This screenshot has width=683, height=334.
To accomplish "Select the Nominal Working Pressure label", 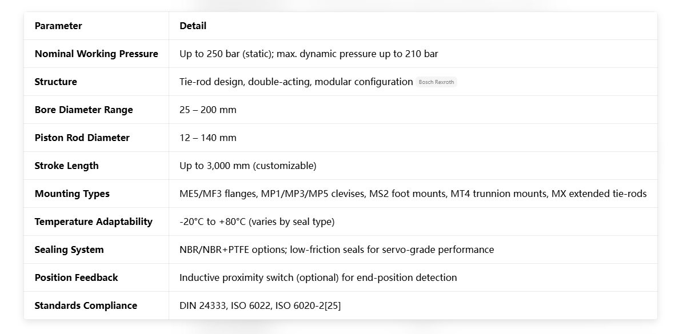I will [x=96, y=54].
